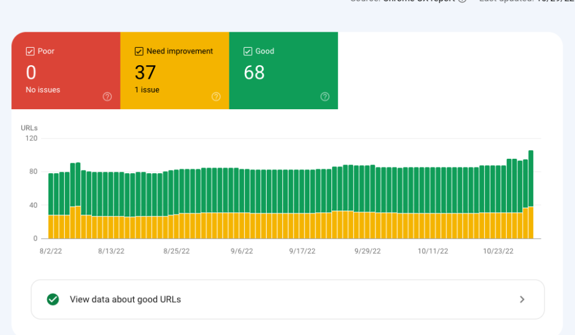Click the 9/6/22 axis date label
575x335 pixels.
click(x=242, y=251)
